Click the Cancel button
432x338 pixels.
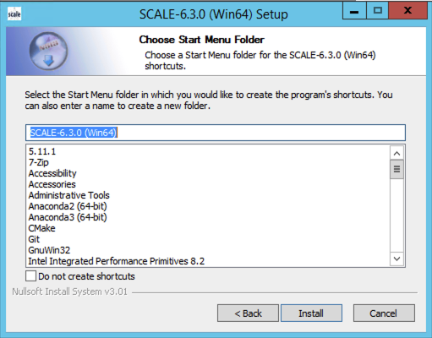click(x=384, y=313)
